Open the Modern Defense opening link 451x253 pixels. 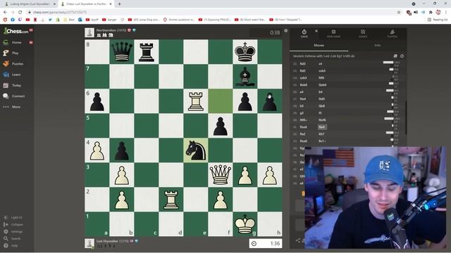click(x=323, y=56)
